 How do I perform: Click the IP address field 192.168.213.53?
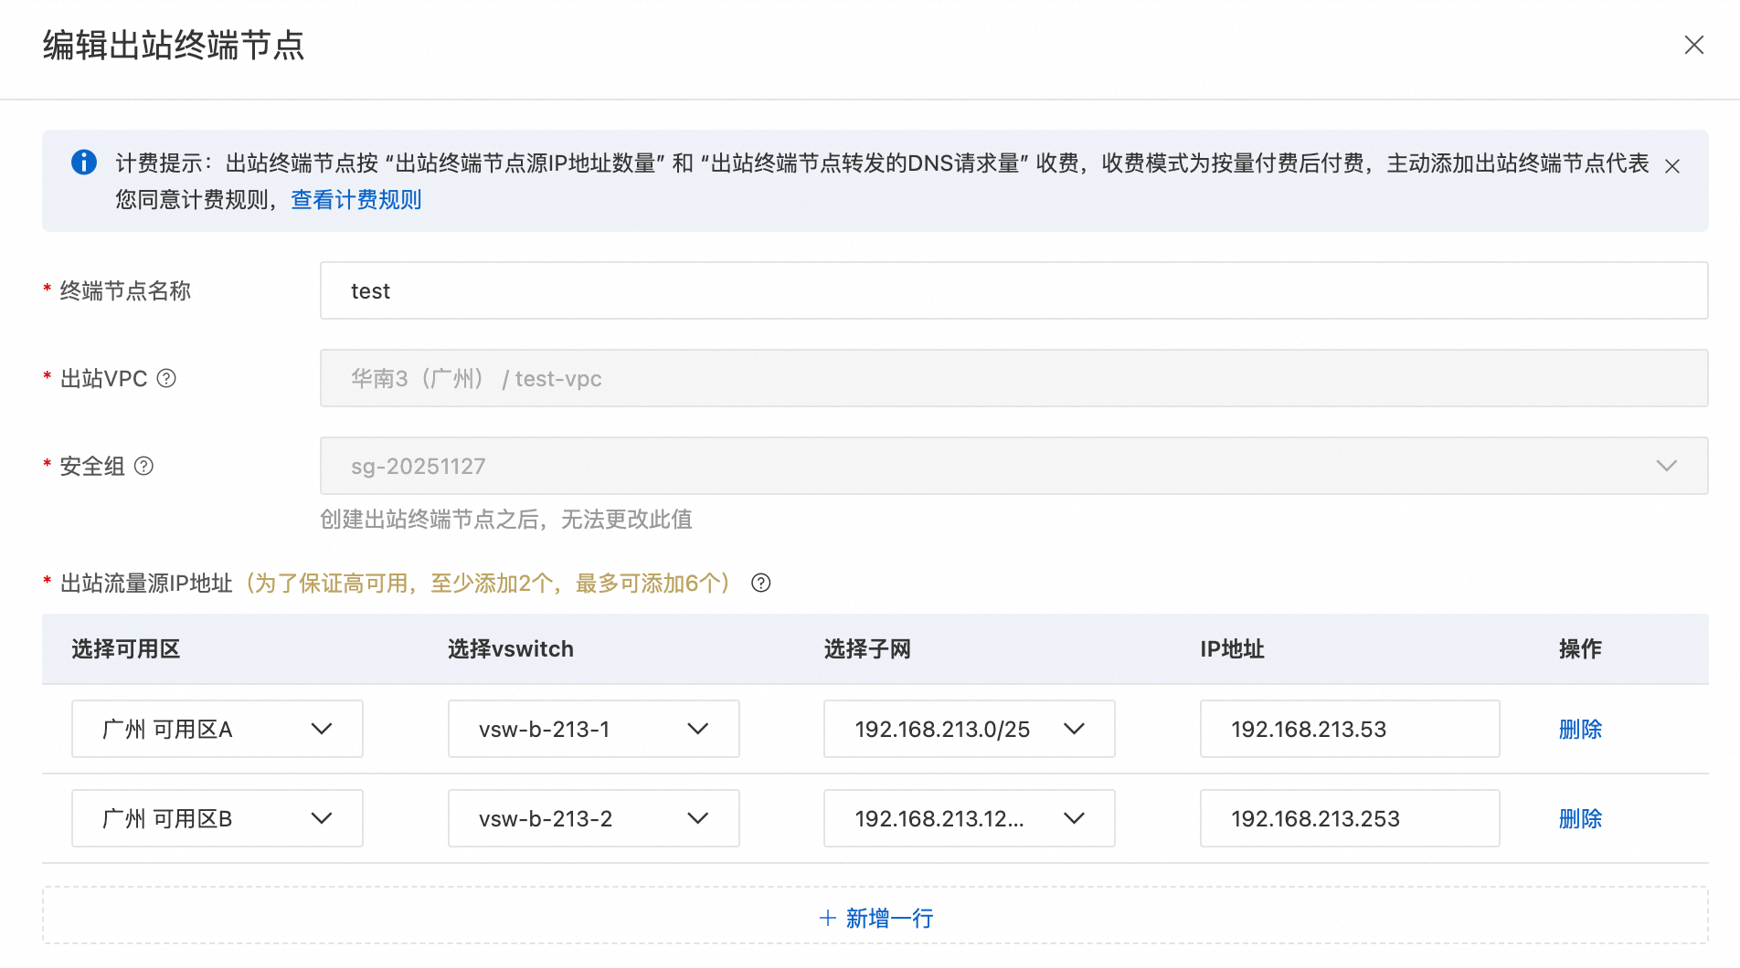click(x=1349, y=729)
